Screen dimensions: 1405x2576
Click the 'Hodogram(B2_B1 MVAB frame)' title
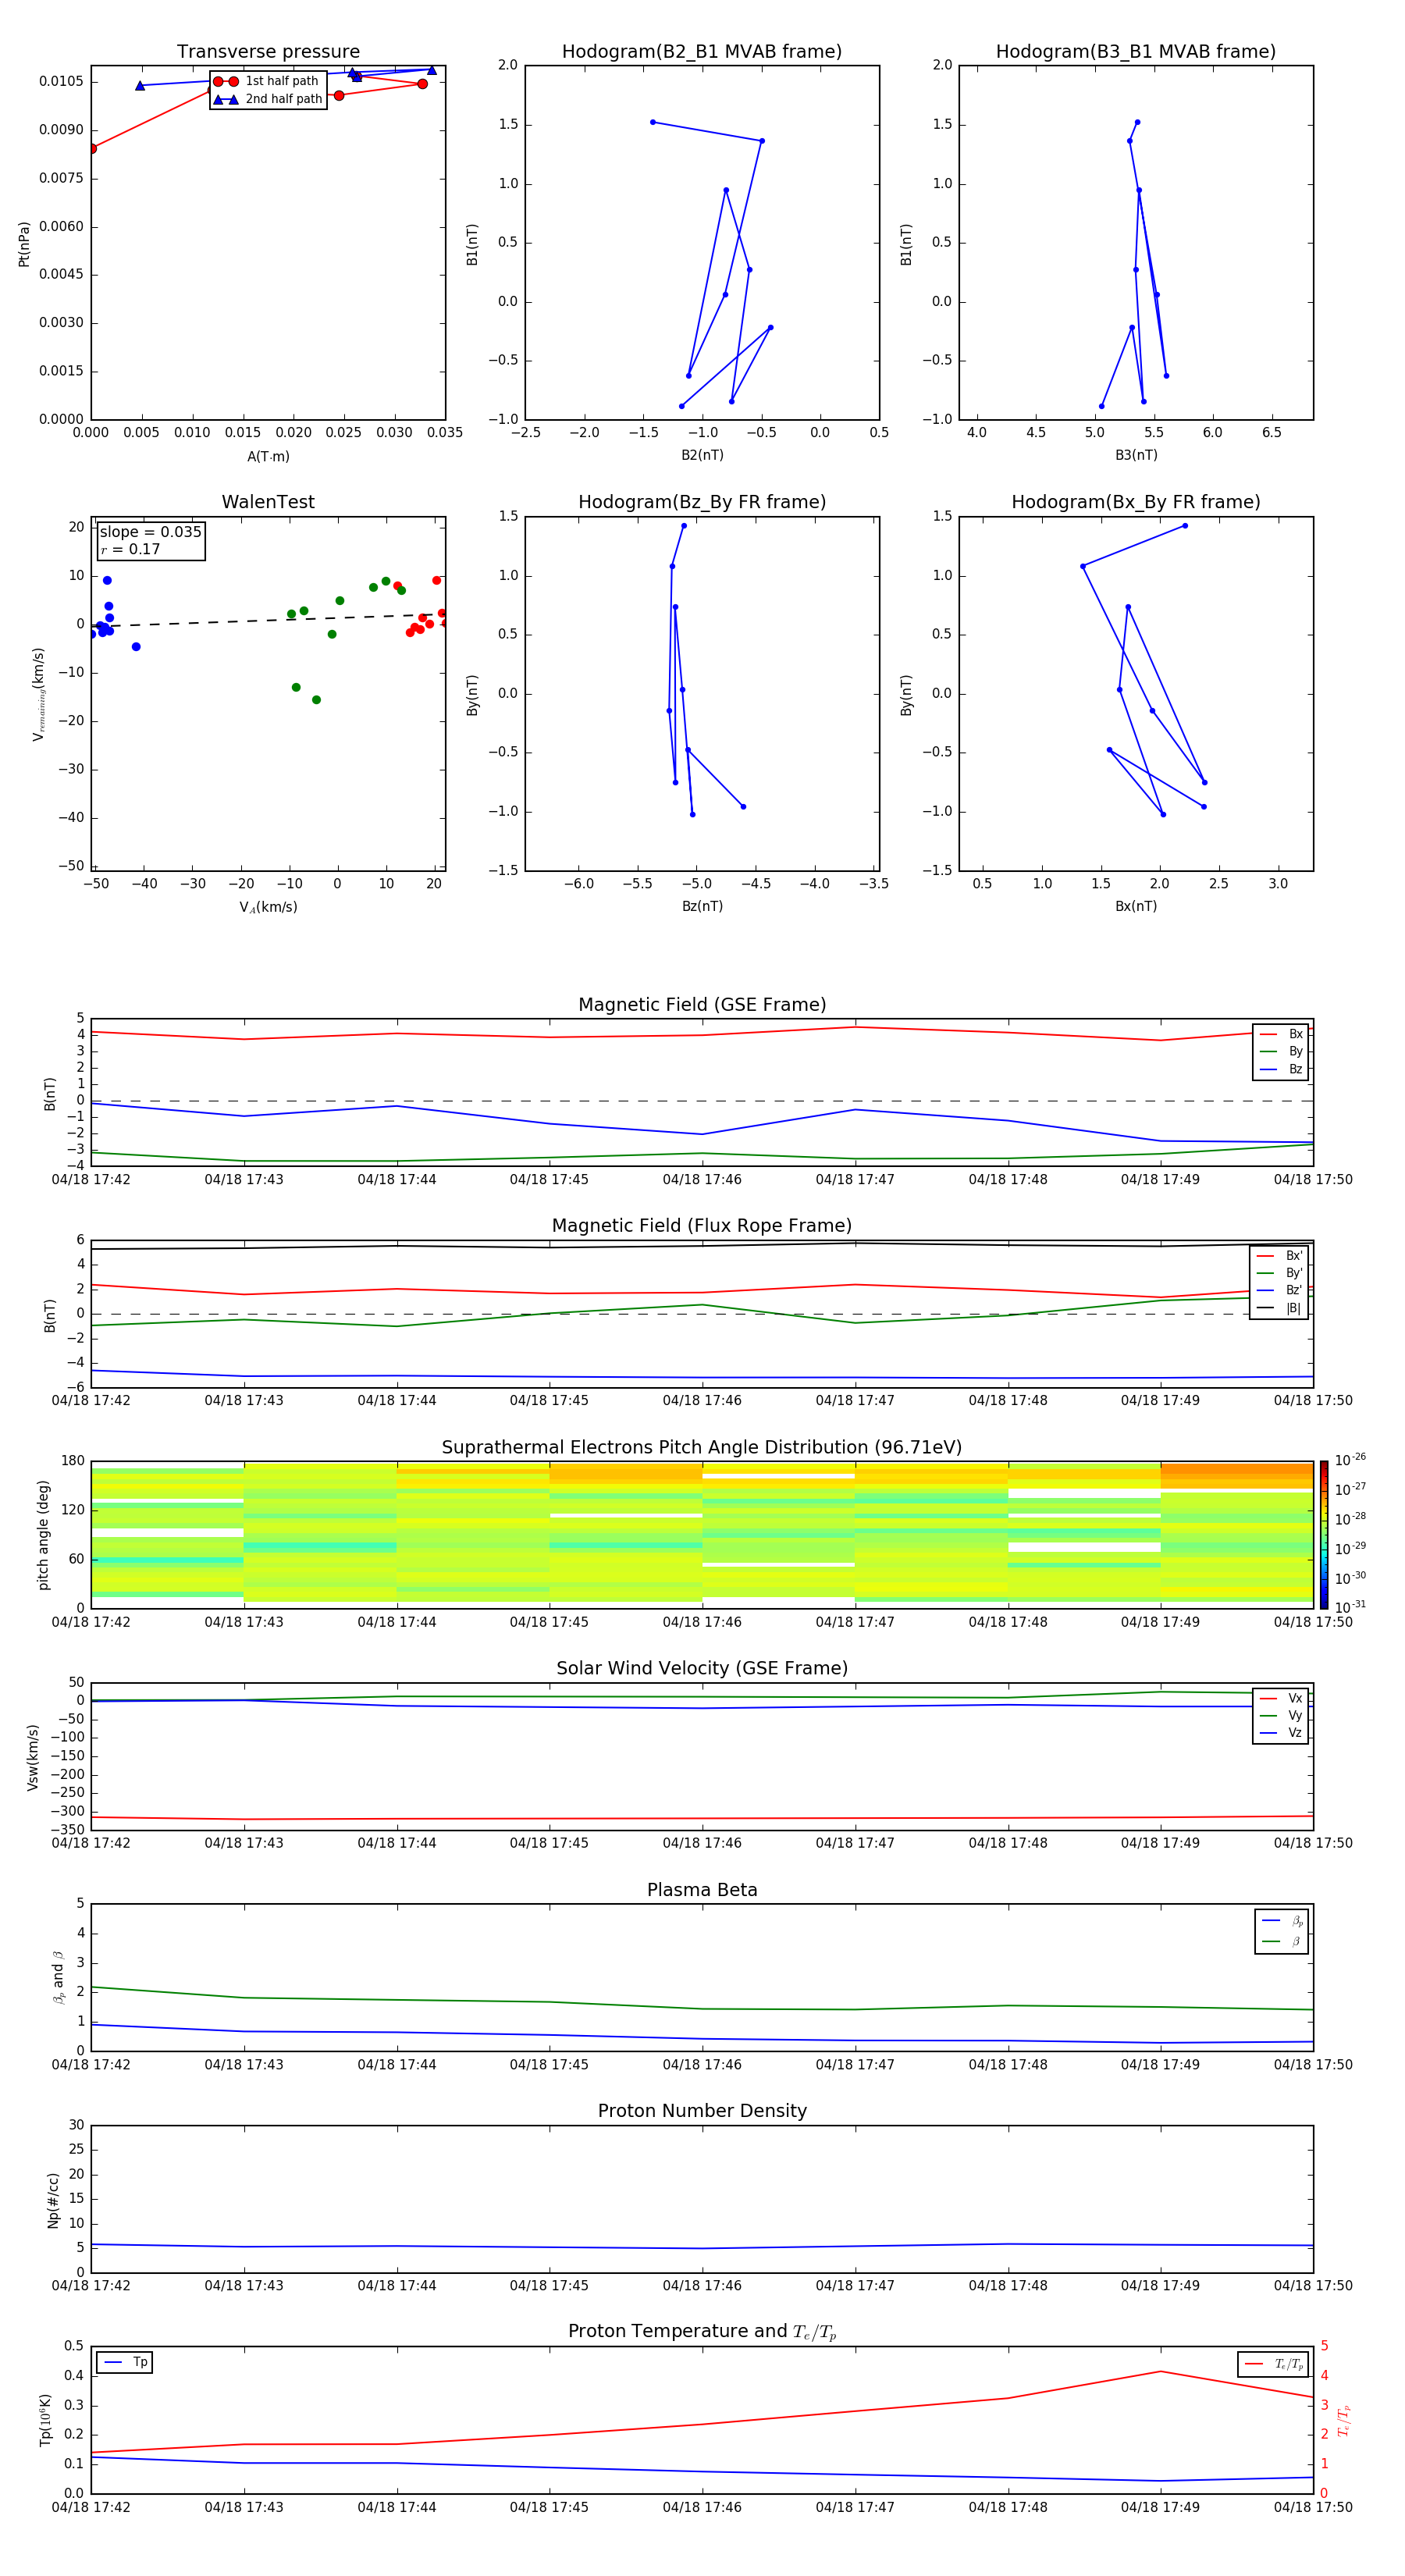(x=702, y=52)
